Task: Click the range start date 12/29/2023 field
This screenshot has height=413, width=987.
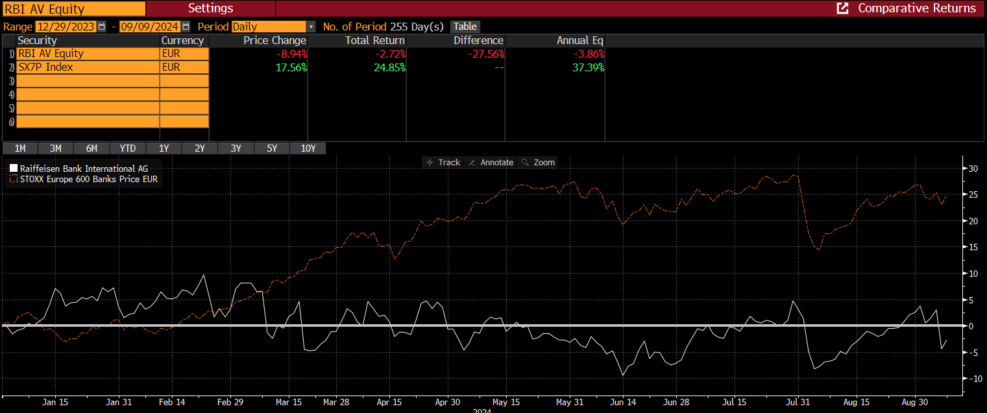Action: 66,27
